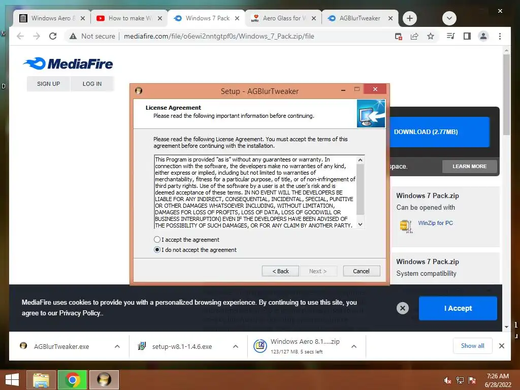Open the Chrome profile avatar
This screenshot has width=520, height=390.
(483, 36)
